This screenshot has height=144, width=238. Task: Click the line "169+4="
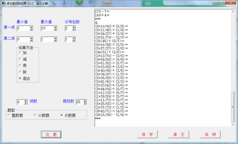[102, 15]
